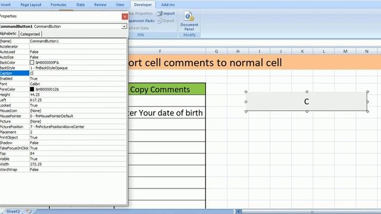Click the MousePointer value fmMousePointerDefault

click(x=52, y=116)
